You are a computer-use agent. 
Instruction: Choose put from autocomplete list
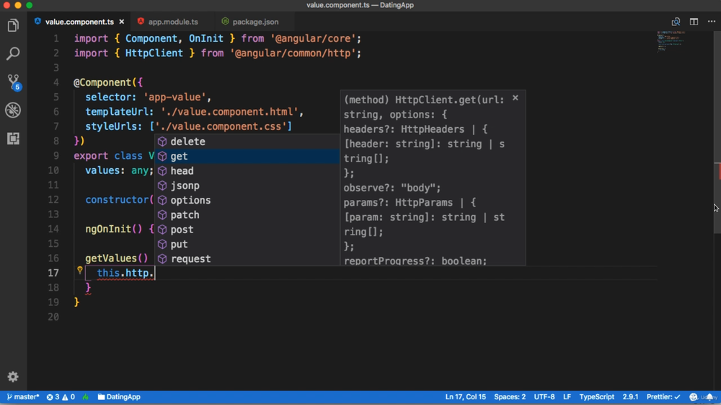pyautogui.click(x=247, y=244)
